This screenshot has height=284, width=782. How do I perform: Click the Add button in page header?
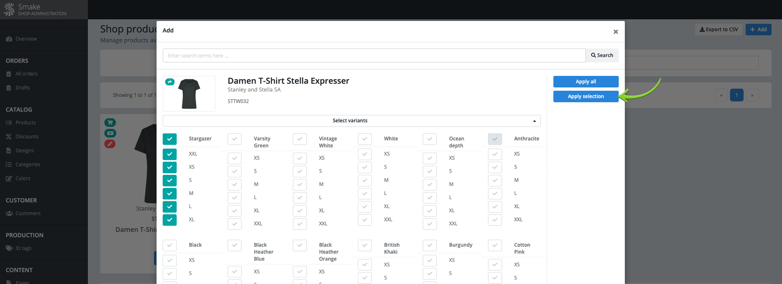(758, 29)
